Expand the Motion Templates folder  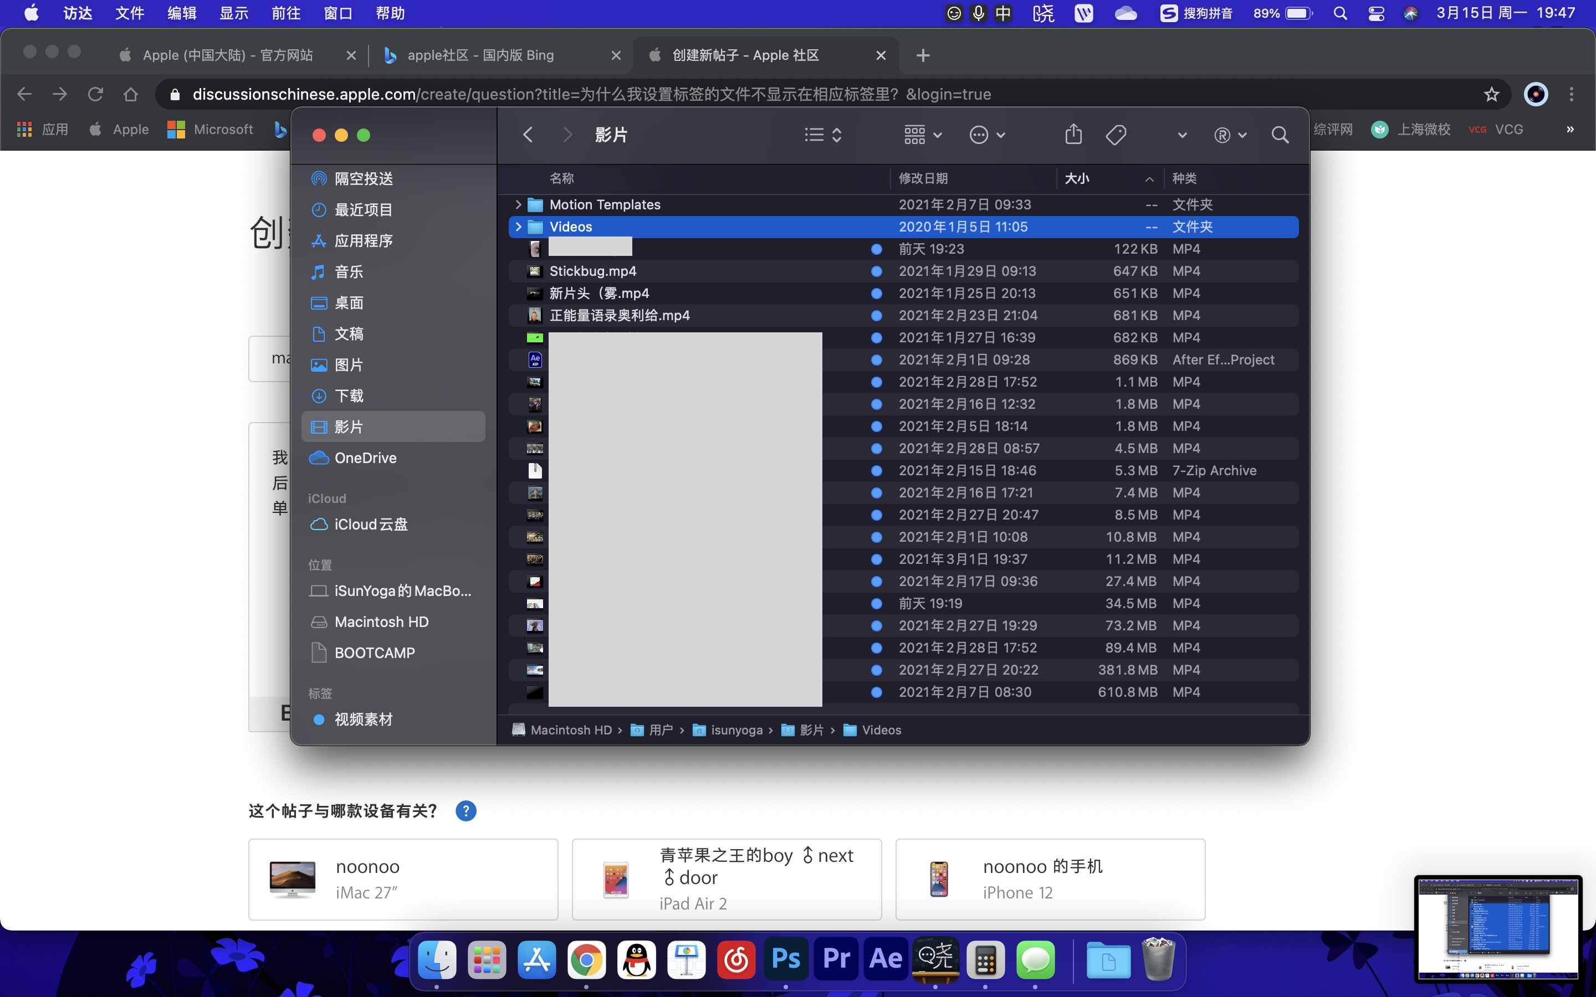(518, 204)
